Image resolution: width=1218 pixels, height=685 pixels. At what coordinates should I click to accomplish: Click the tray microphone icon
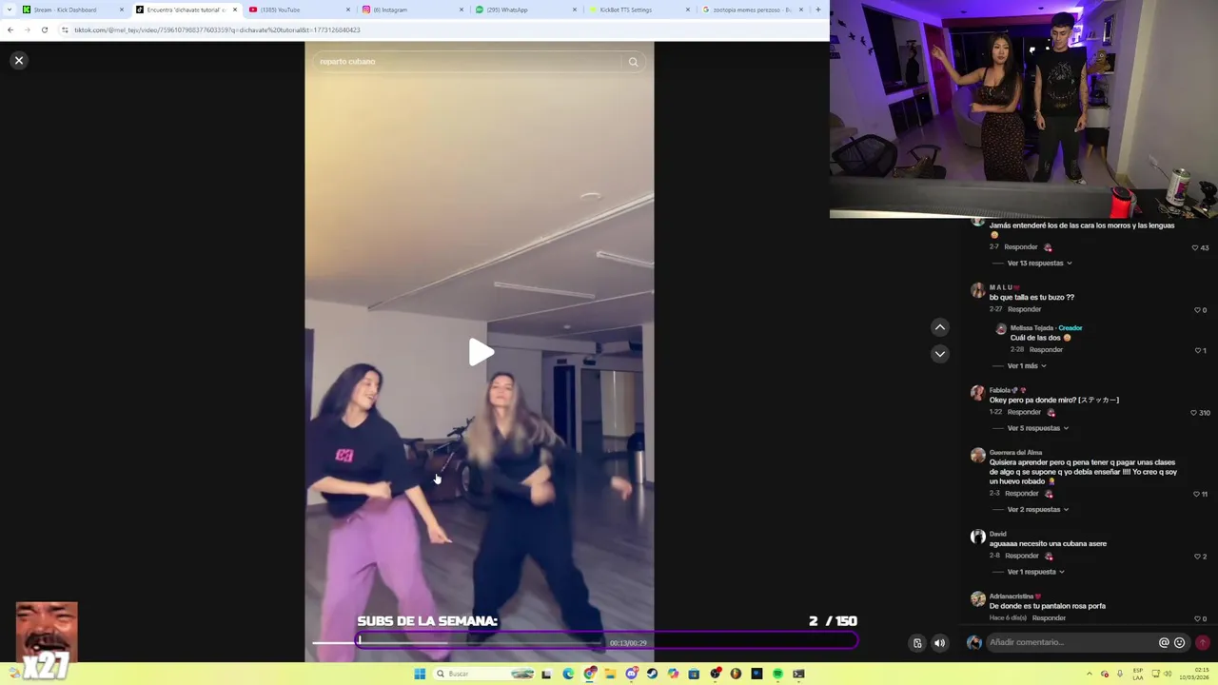(1120, 674)
